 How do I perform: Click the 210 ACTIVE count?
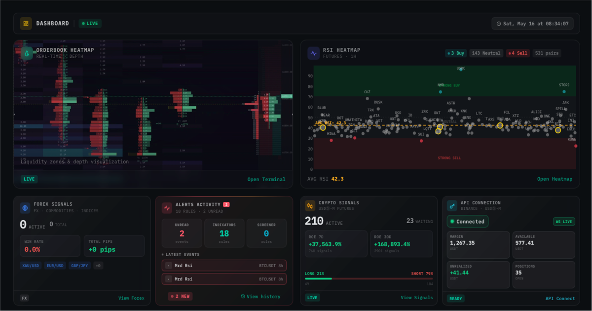(324, 222)
